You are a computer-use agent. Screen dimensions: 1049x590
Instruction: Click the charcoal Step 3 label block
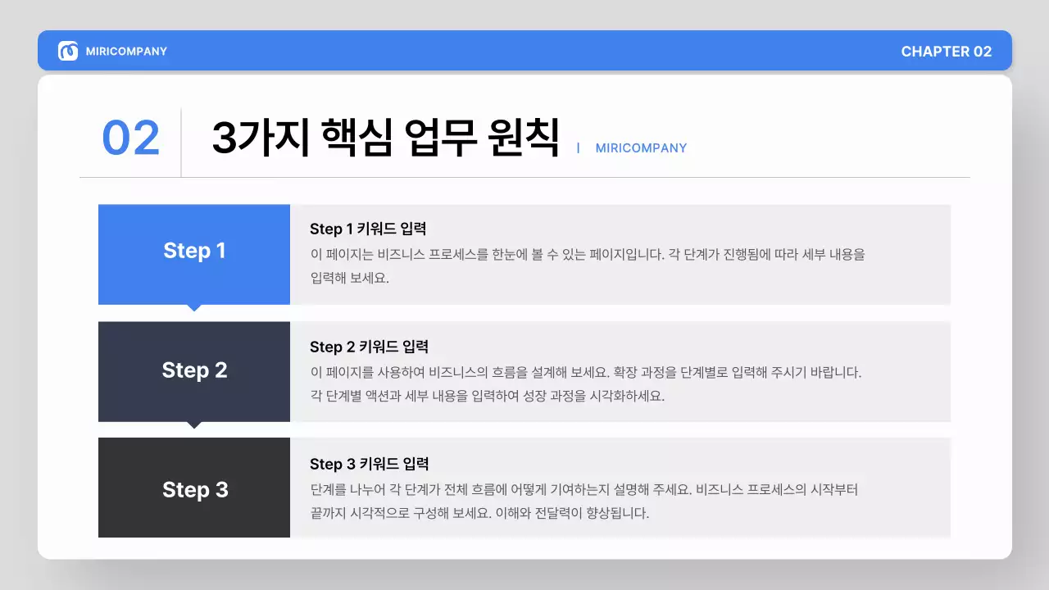(x=194, y=488)
